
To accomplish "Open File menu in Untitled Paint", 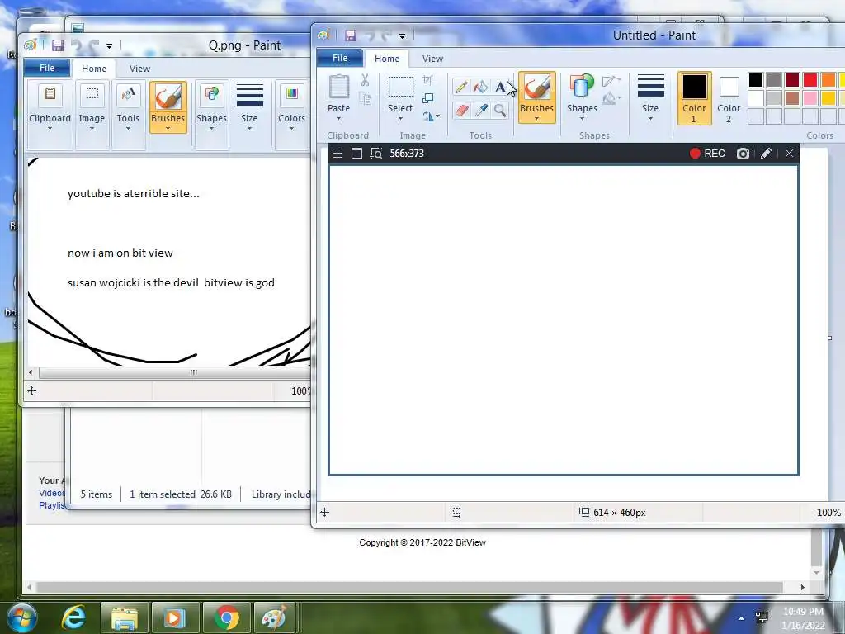I will pyautogui.click(x=339, y=59).
